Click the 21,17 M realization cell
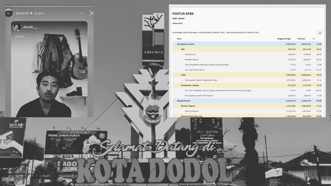The image size is (331, 186). click(x=307, y=70)
